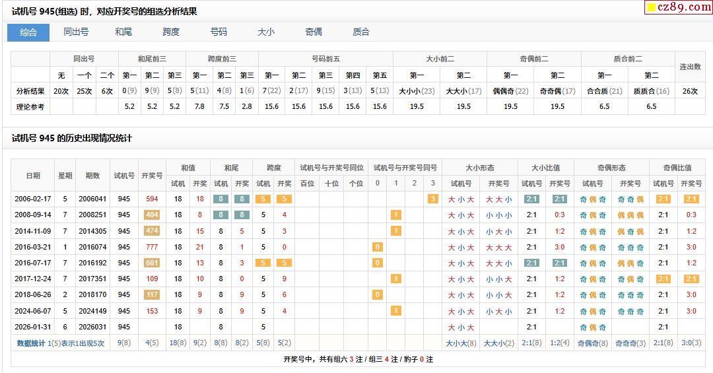Image resolution: width=713 pixels, height=373 pixels.
Task: Click the 连出数 header cell
Action: (x=690, y=67)
